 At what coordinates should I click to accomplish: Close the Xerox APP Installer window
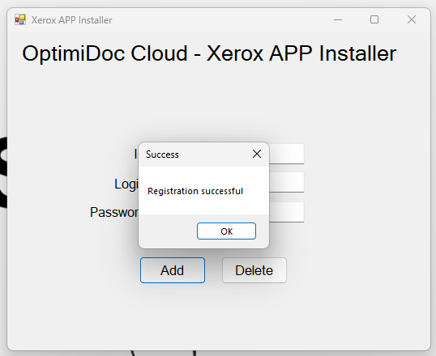click(412, 19)
